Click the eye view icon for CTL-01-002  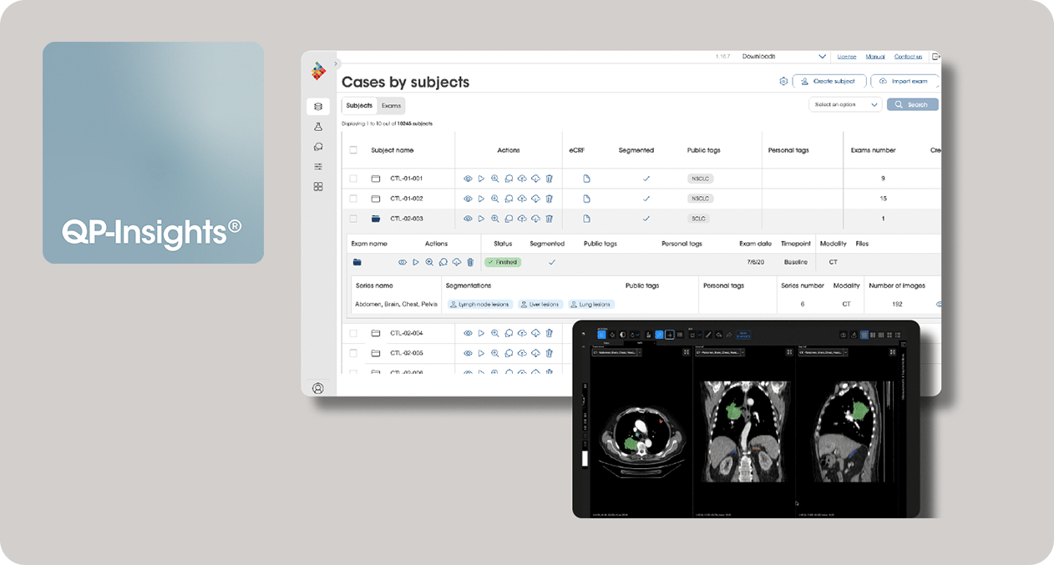[x=468, y=199]
